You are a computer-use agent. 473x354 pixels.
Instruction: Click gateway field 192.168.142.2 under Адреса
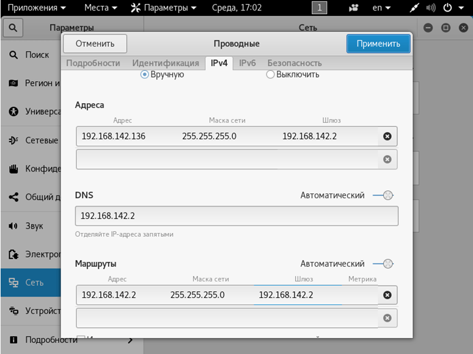[328, 137]
